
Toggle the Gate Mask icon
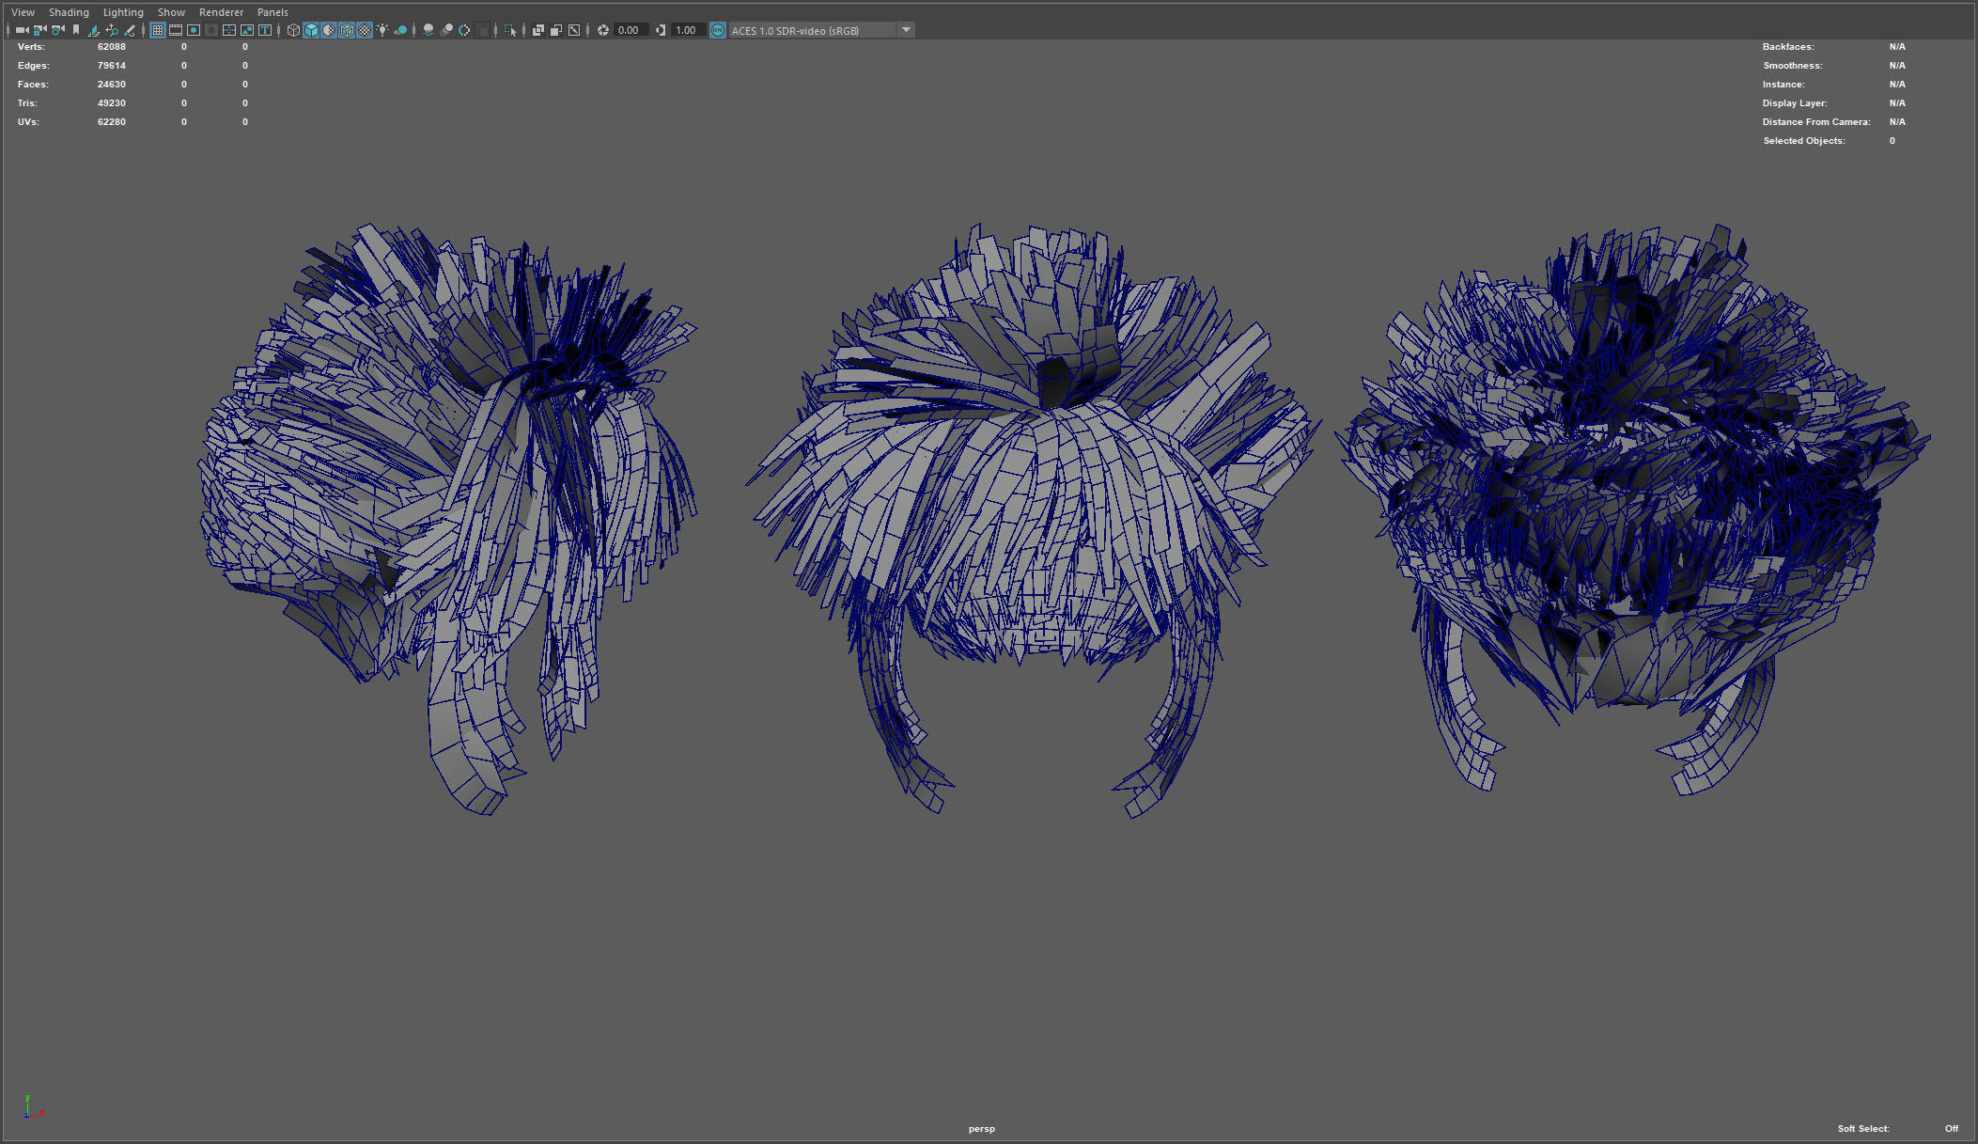[211, 30]
